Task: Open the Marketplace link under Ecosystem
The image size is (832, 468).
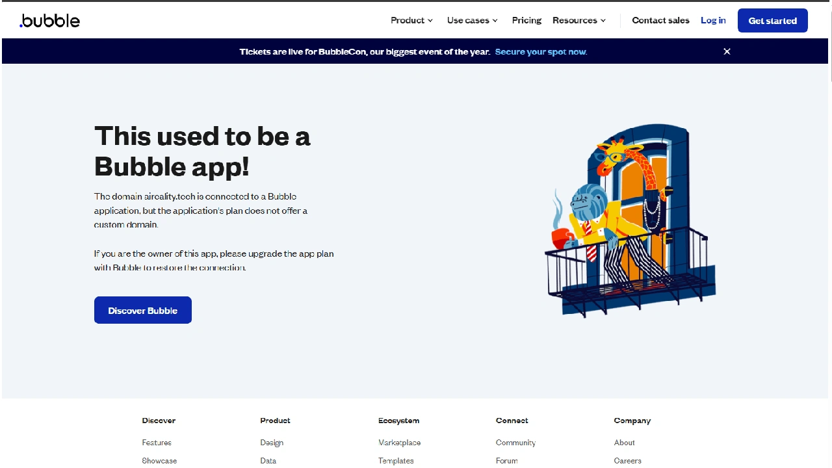Action: coord(399,442)
